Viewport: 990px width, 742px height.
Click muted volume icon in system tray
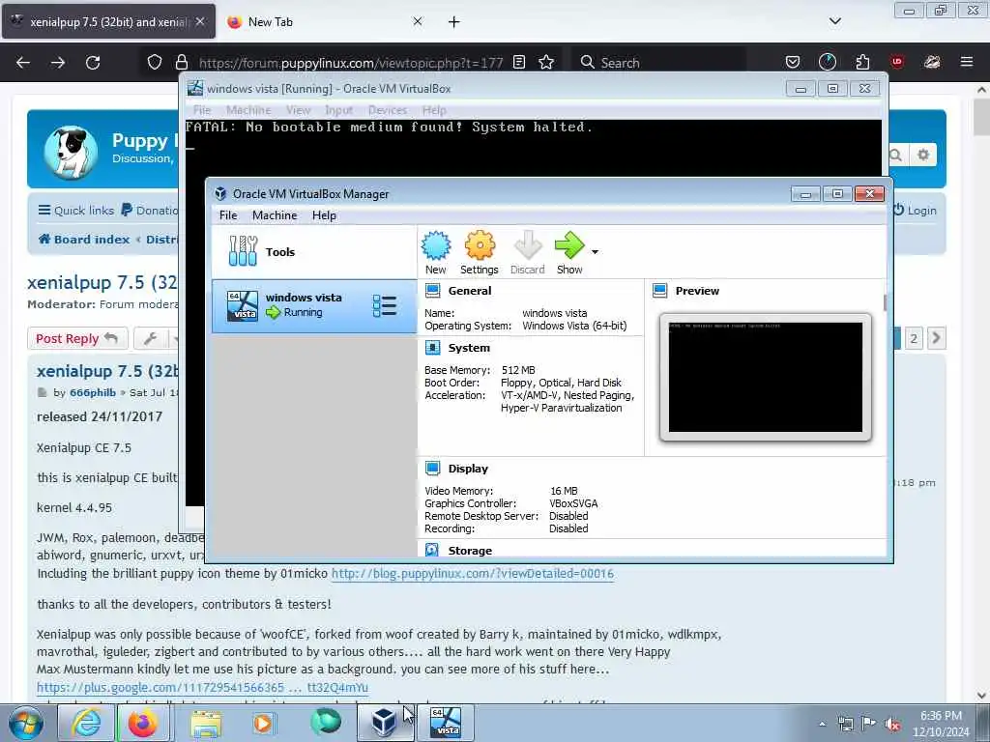pos(892,725)
